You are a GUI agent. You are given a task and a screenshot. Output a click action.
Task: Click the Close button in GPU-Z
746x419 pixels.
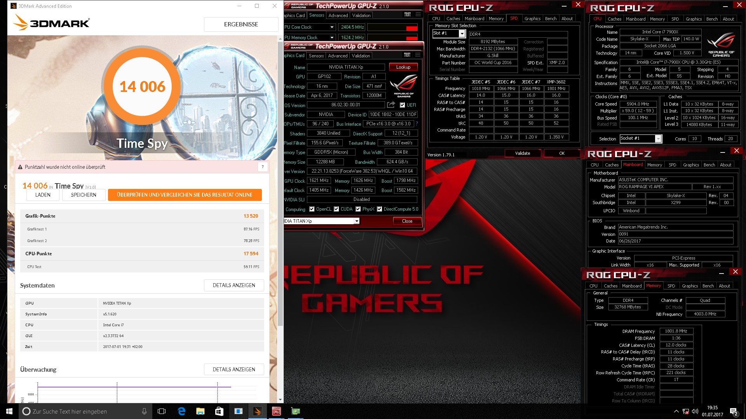point(407,221)
